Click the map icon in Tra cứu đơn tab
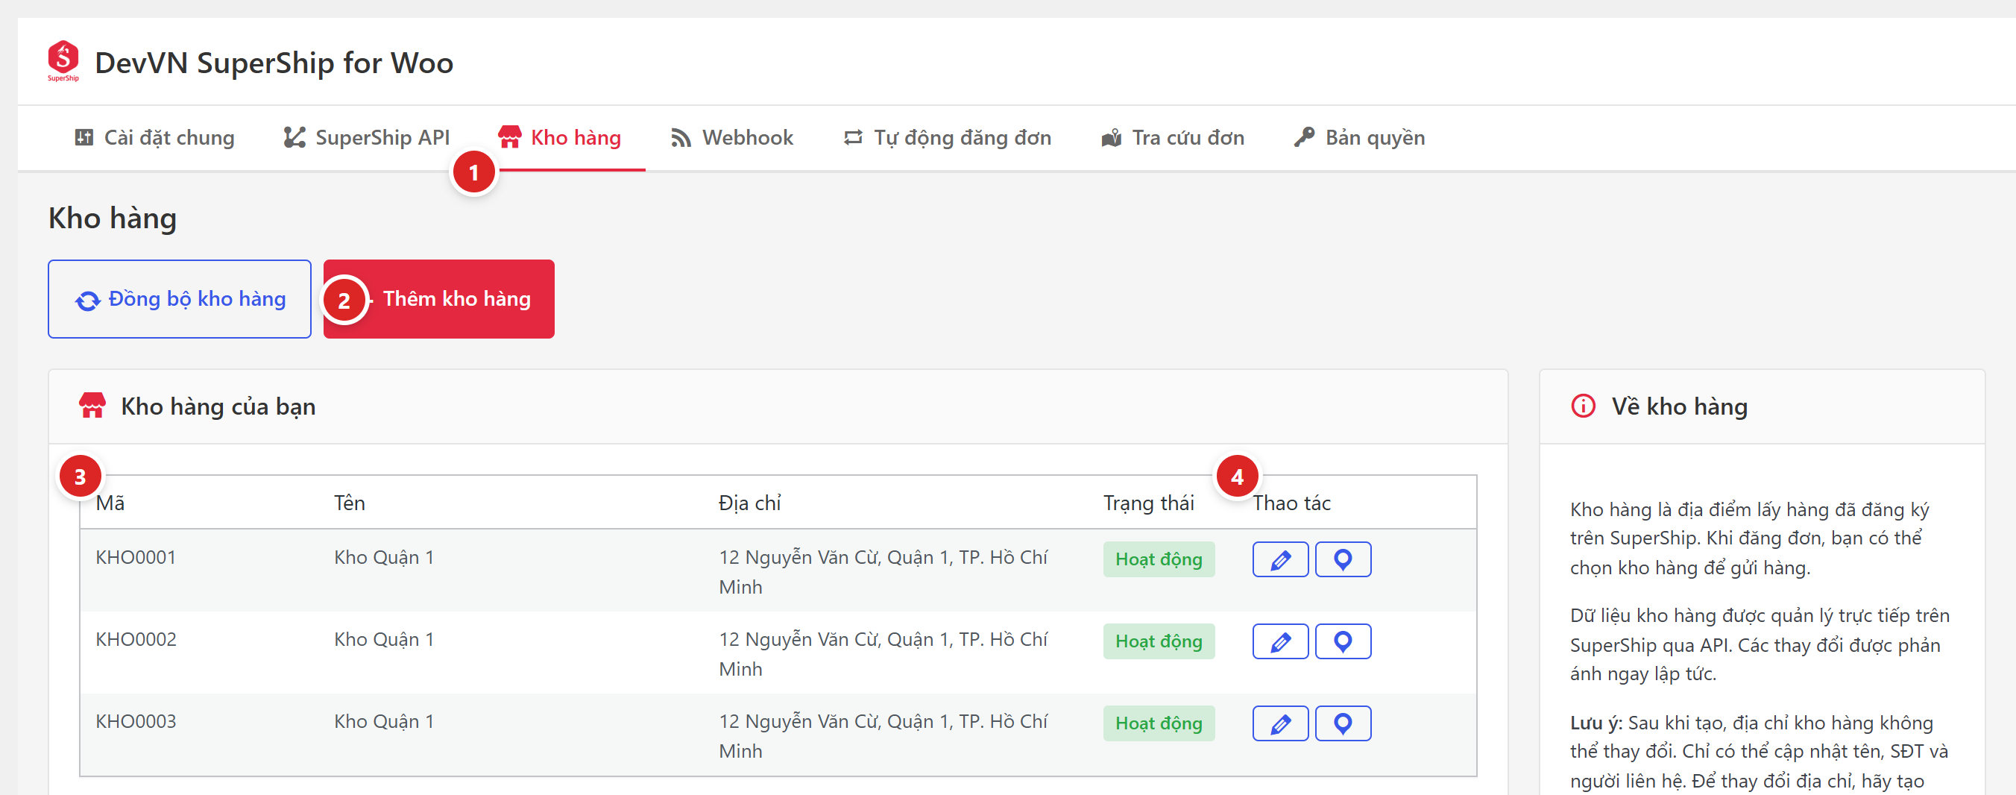This screenshot has width=2016, height=795. click(1112, 138)
